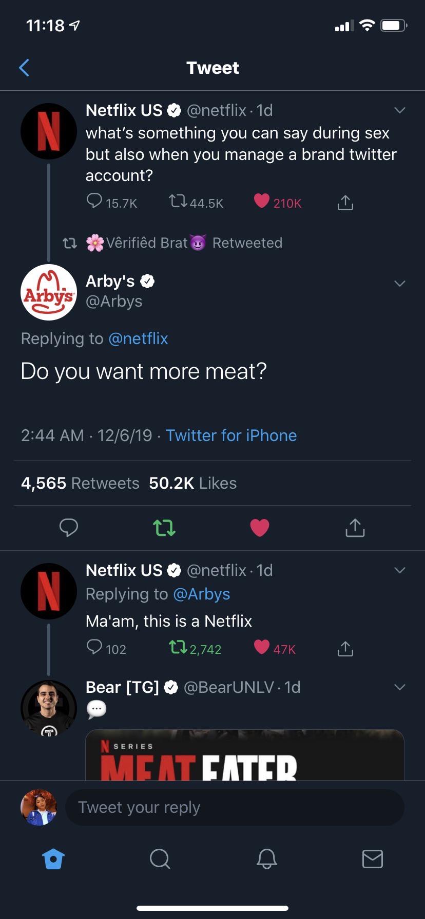Expand options chevron on top Netflix tweet

click(399, 110)
